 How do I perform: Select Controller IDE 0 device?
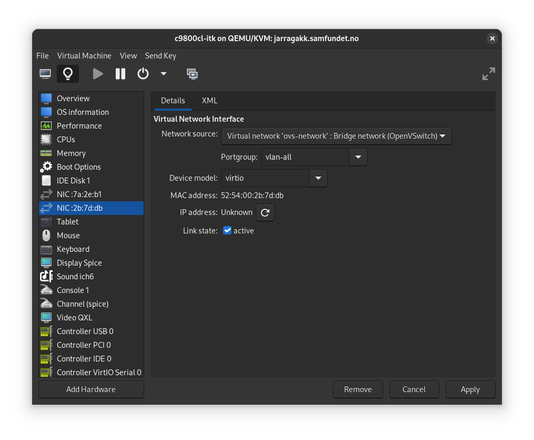[91, 358]
